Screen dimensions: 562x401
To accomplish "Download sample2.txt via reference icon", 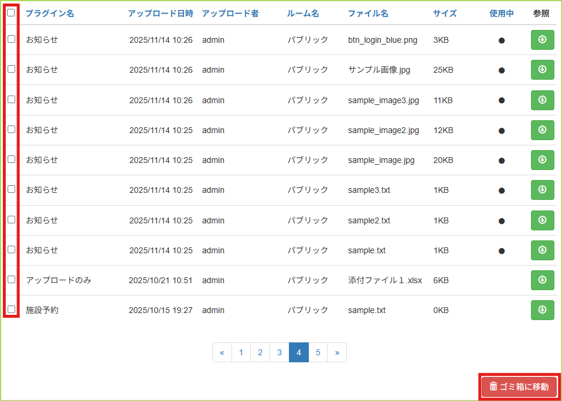I will point(542,220).
